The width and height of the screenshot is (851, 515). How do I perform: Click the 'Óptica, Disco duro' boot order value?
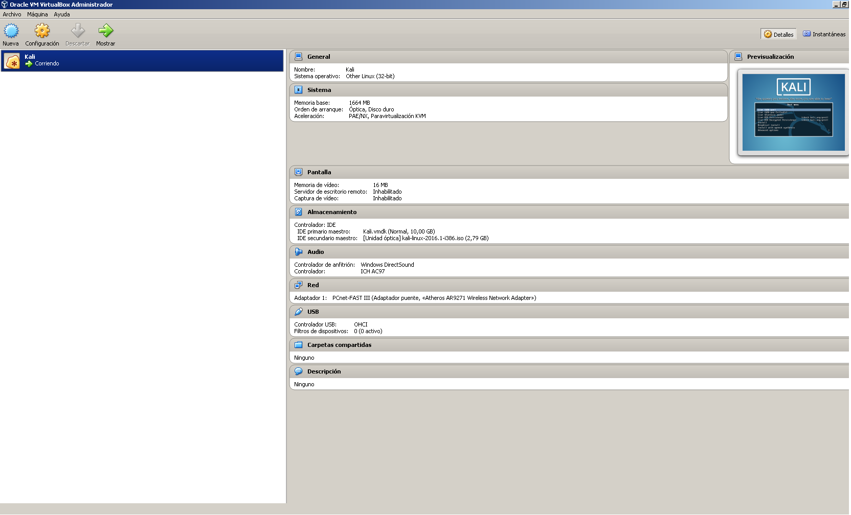click(371, 110)
